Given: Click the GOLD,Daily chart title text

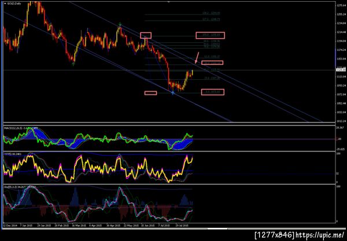Looking at the screenshot, I should click(x=14, y=3).
